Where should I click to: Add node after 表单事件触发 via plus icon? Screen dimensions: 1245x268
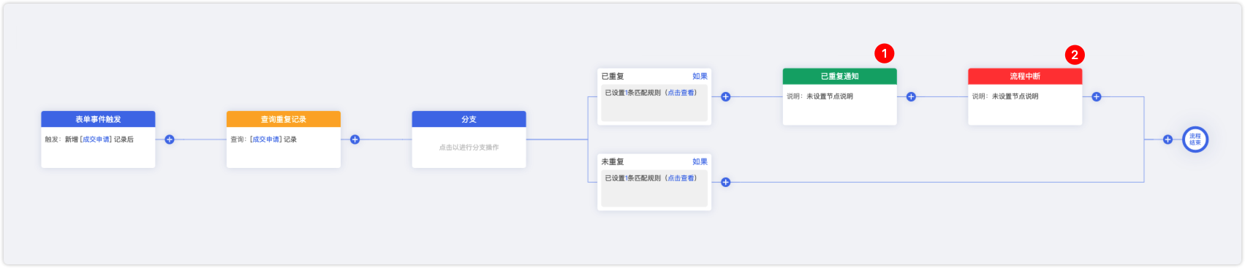click(x=170, y=139)
